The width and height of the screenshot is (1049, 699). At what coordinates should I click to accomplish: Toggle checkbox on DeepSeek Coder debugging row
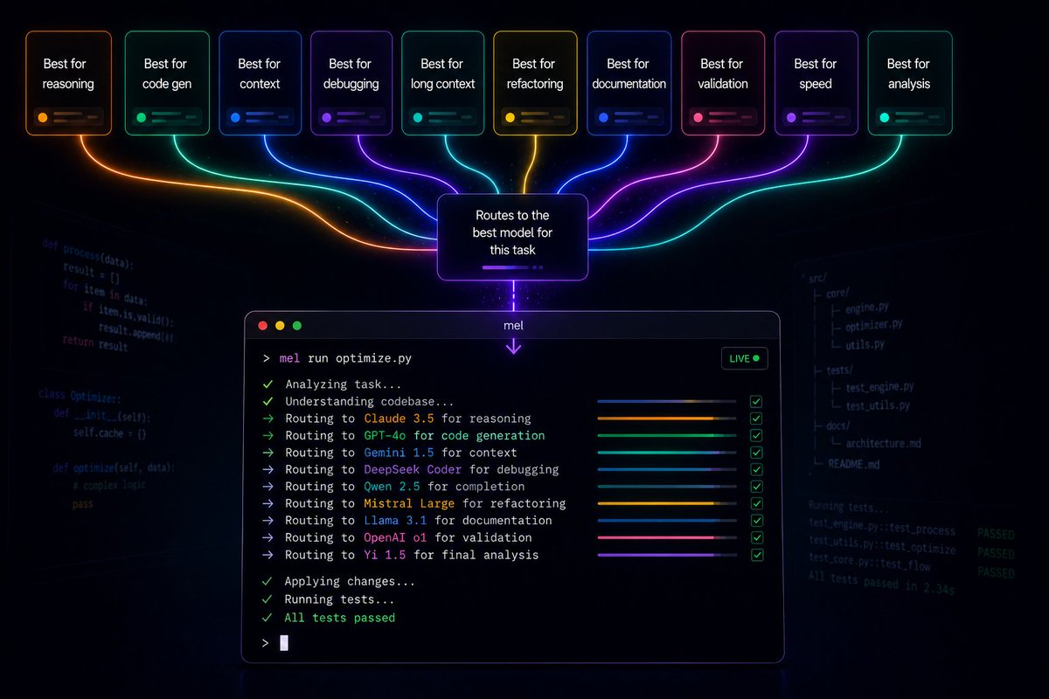[756, 469]
